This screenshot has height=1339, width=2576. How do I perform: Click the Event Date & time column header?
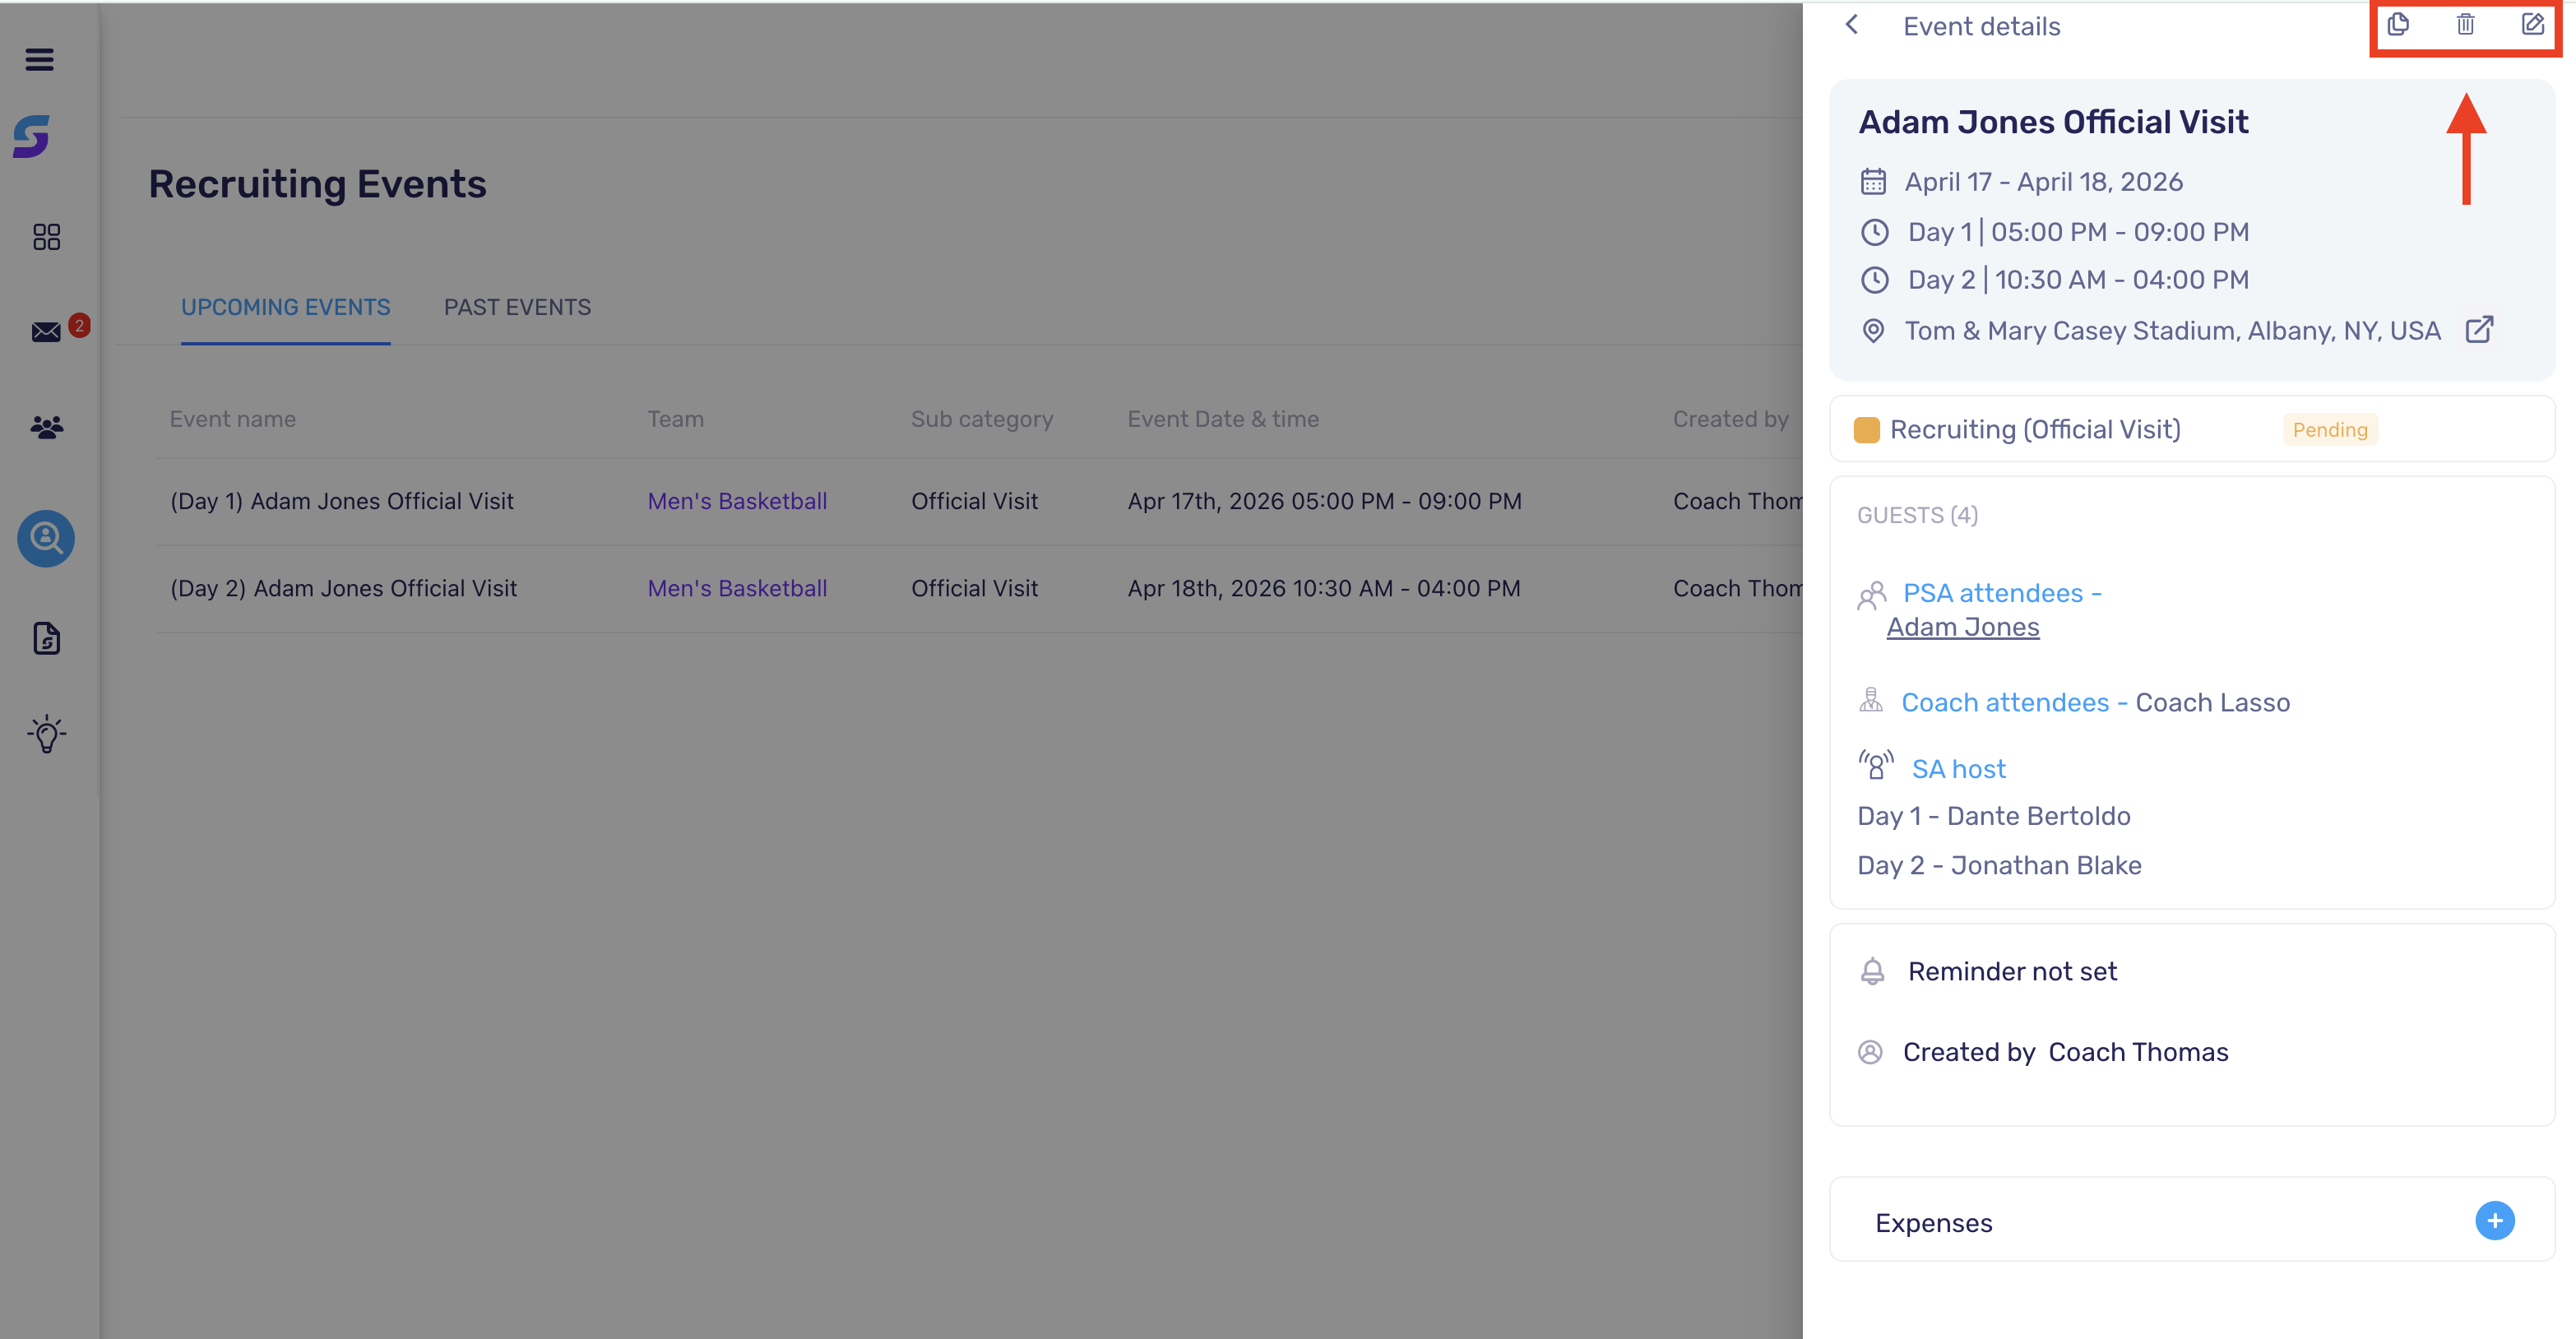1223,419
